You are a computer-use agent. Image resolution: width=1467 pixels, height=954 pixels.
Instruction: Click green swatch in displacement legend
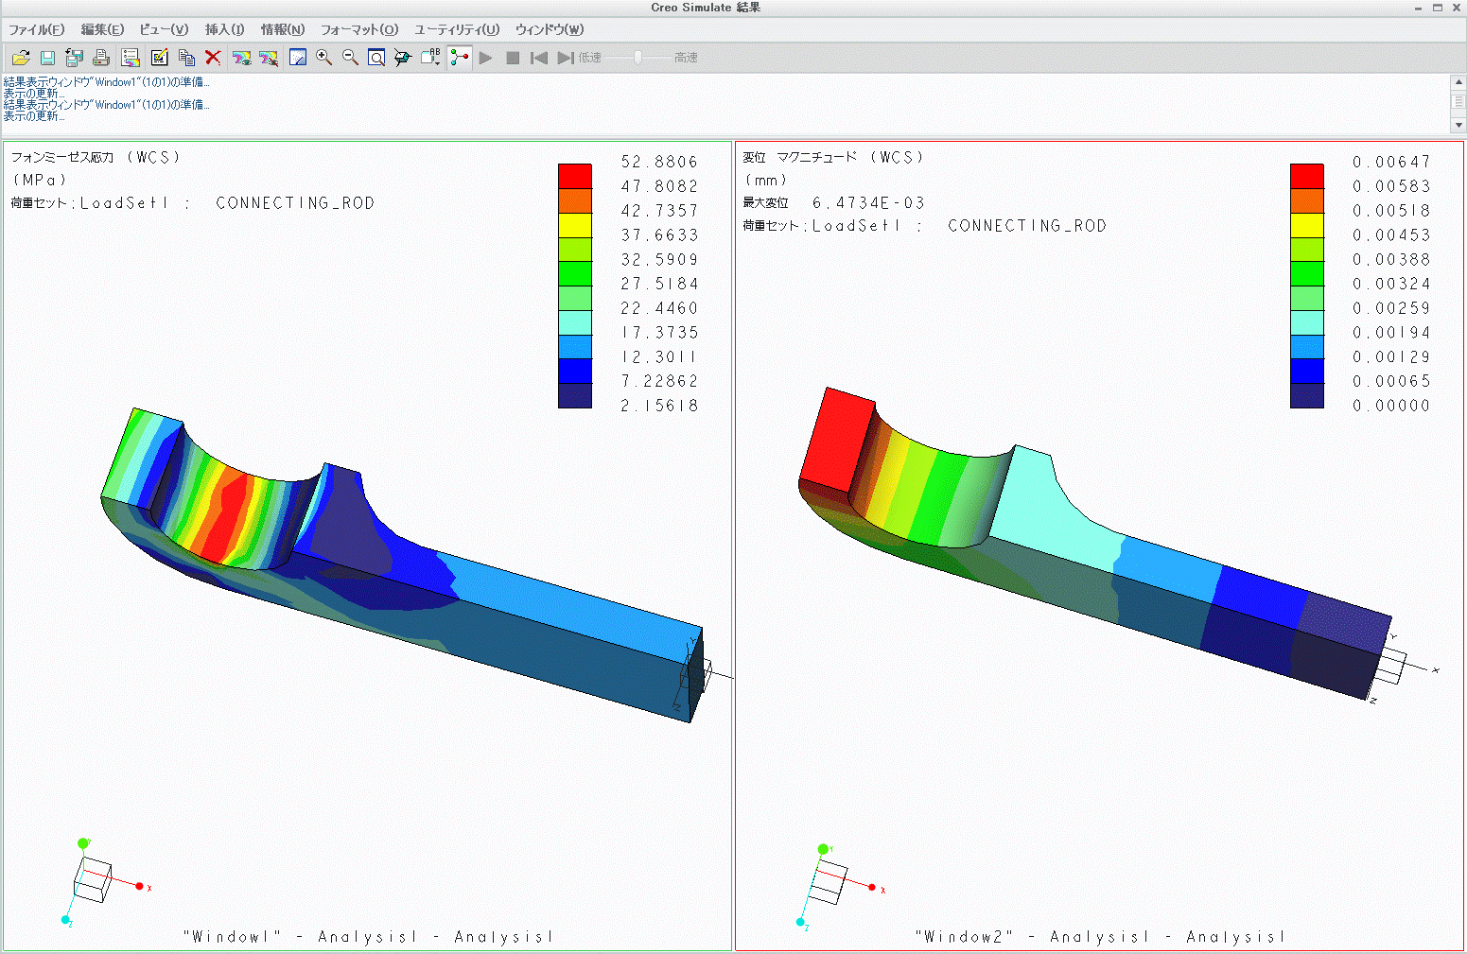click(1307, 274)
